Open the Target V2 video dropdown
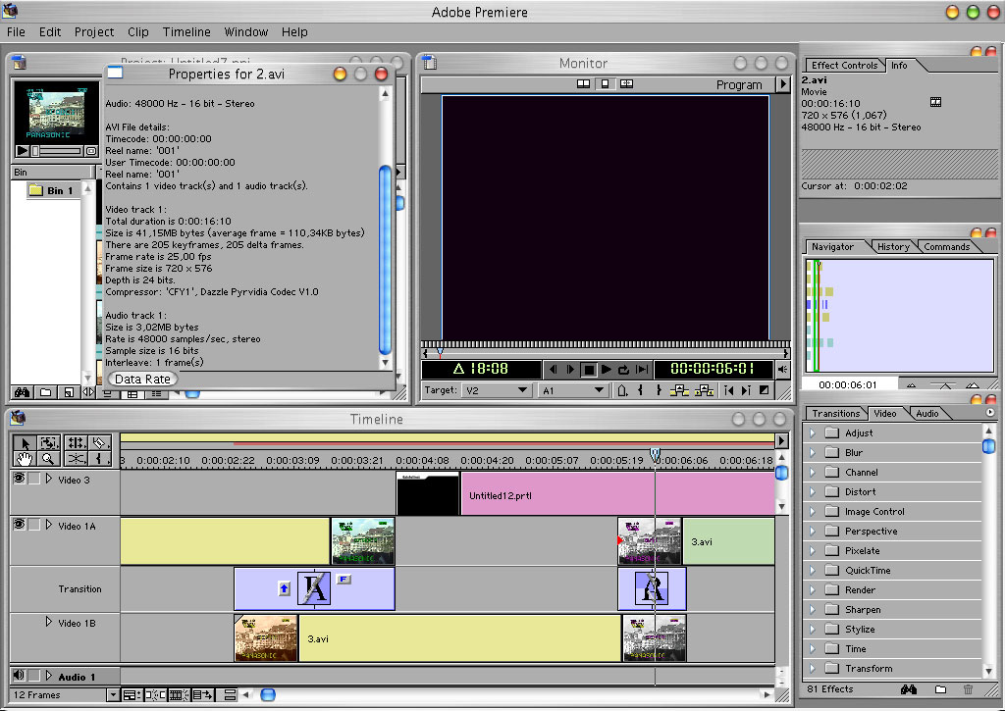 [x=497, y=390]
